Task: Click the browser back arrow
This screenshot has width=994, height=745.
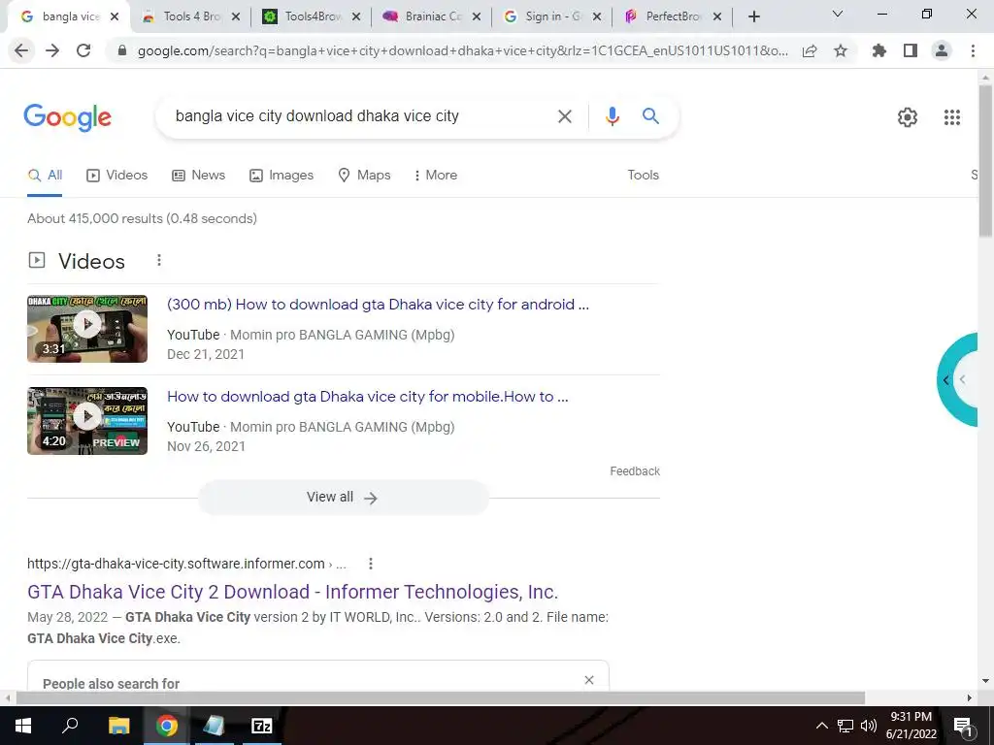Action: [x=21, y=50]
